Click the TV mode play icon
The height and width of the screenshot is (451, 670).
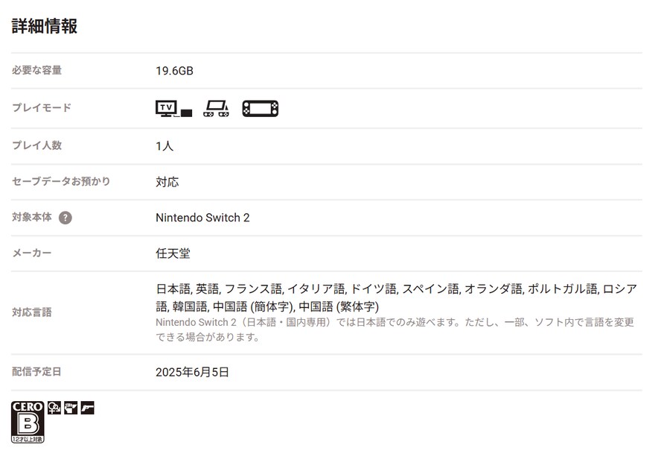click(174, 109)
